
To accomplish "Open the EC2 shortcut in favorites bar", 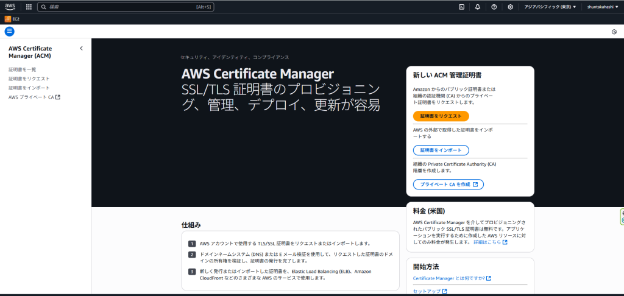I will coord(12,19).
